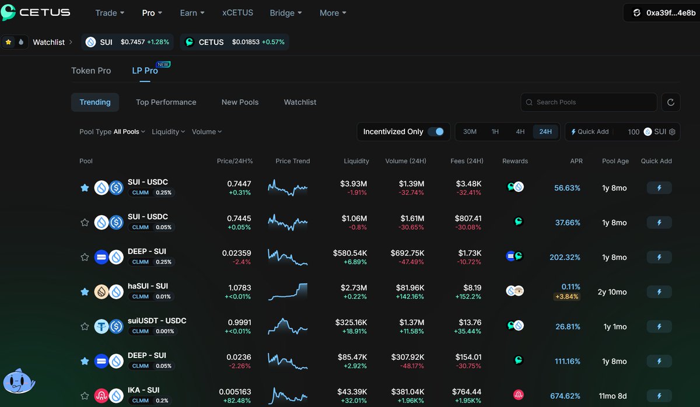Quick Add lightning for IKA - SUI pool

[x=659, y=396]
